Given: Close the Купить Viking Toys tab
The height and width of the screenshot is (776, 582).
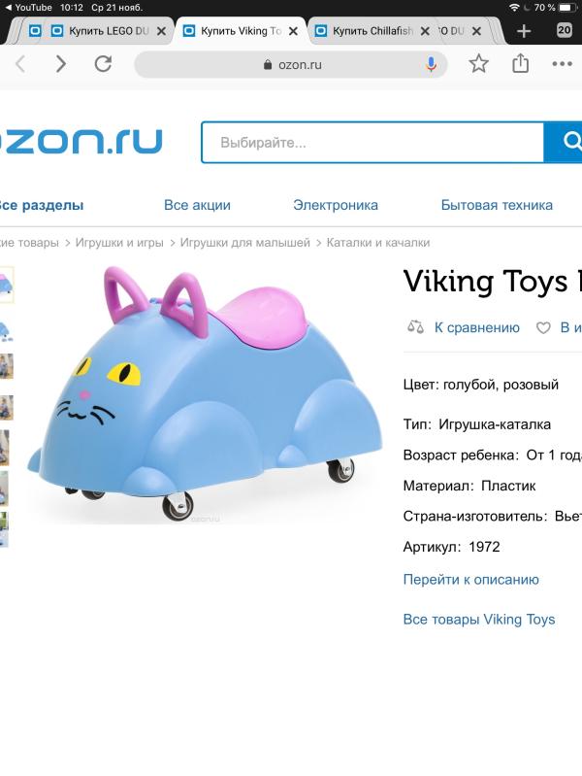Looking at the screenshot, I should (x=293, y=31).
